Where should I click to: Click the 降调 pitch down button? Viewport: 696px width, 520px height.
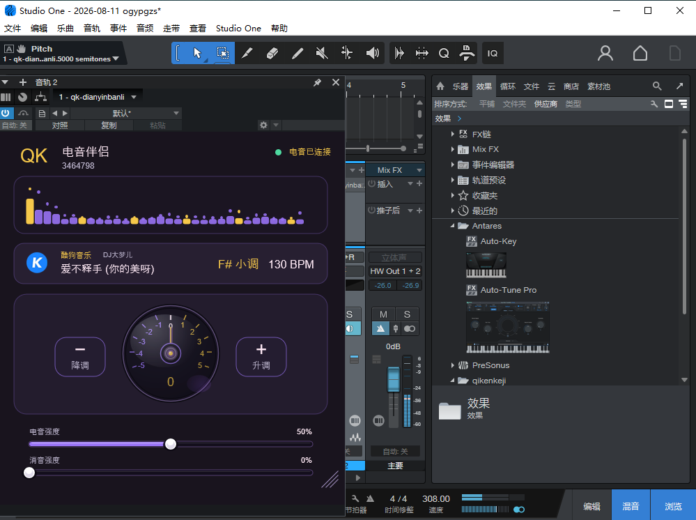(80, 357)
